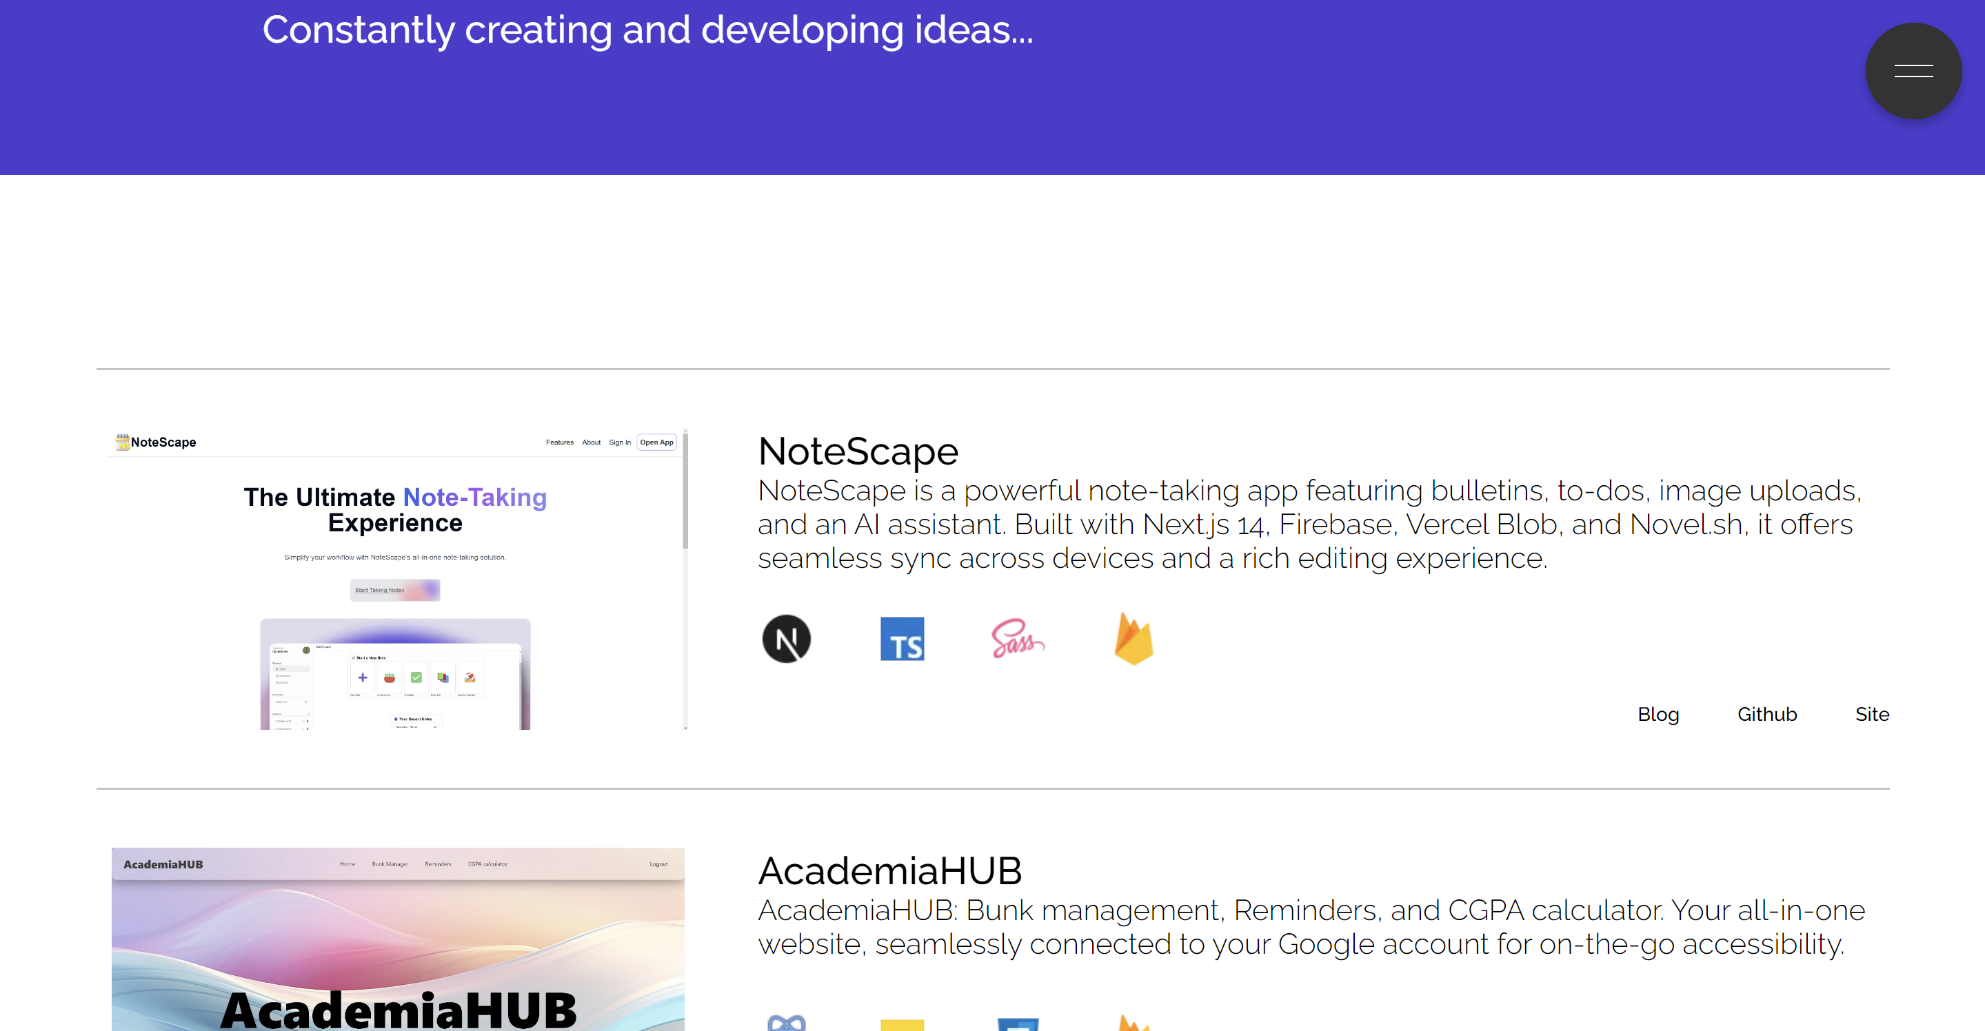The width and height of the screenshot is (1985, 1031).
Task: Click the yellow JavaScript icon under AcademiaHUB
Action: click(x=902, y=1025)
